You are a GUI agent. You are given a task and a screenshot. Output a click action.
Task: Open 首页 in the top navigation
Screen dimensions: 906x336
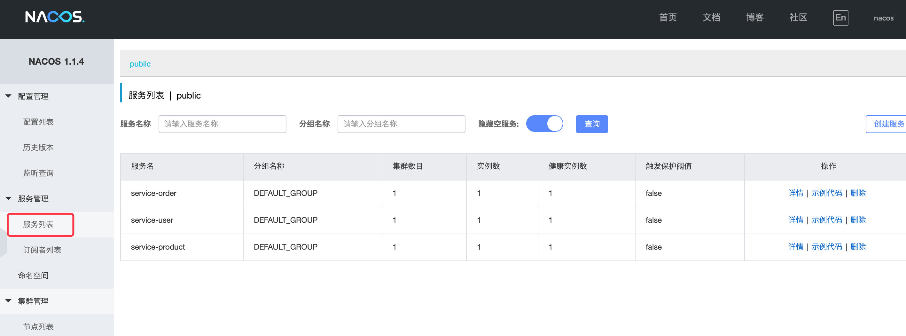click(x=668, y=18)
